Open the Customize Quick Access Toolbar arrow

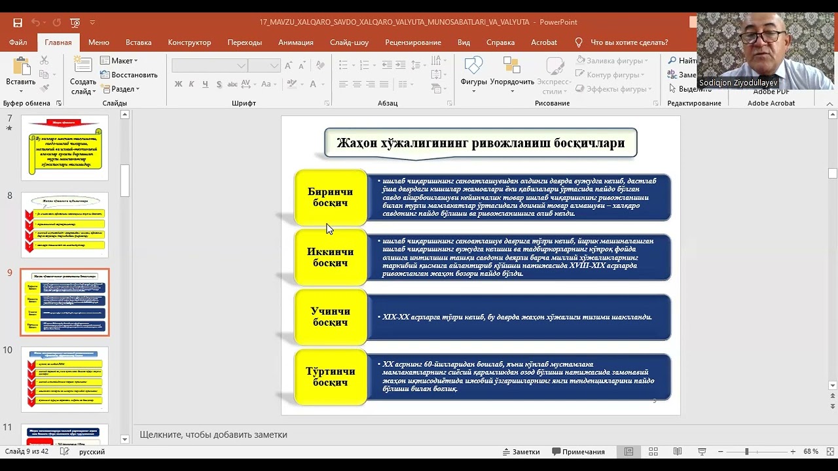tap(92, 22)
